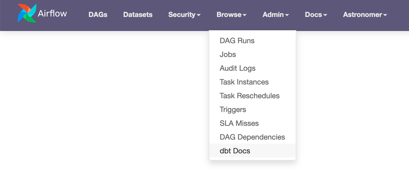This screenshot has height=187, width=409.
Task: Select Task Reschedules
Action: [250, 96]
